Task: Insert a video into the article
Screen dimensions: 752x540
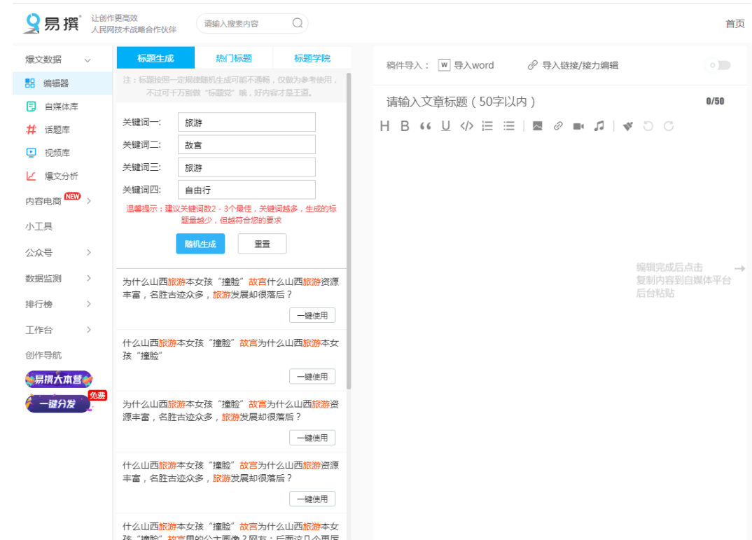Action: 578,126
